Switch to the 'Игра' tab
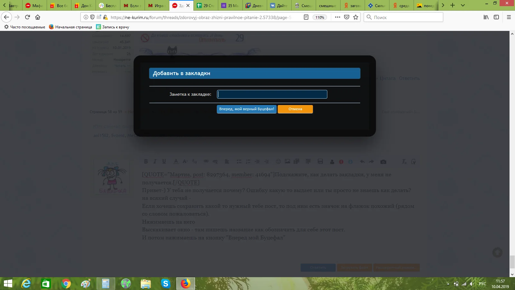The height and width of the screenshot is (290, 515). [157, 5]
